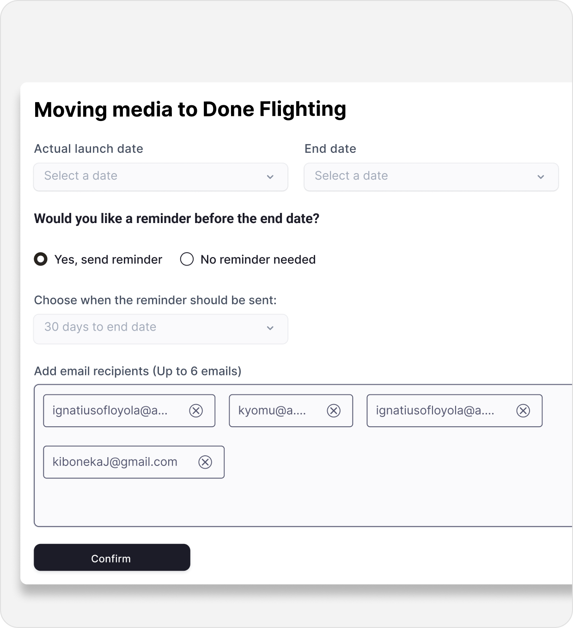
Task: Remove the first ignatiusofloyola email with its X icon
Action: 196,411
